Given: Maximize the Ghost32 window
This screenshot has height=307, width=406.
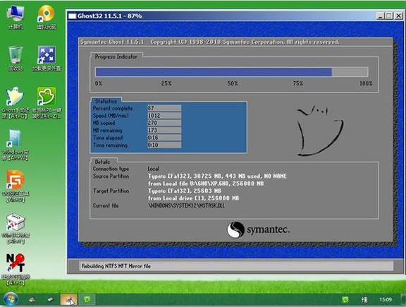Looking at the screenshot, I should (x=389, y=16).
